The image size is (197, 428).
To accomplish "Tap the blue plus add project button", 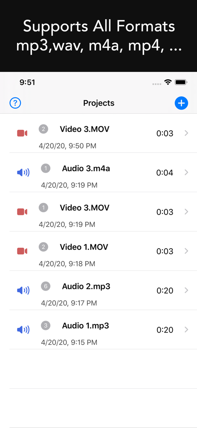I will pyautogui.click(x=182, y=103).
